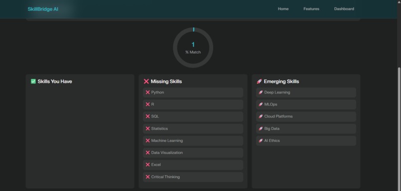
Task: Click the Emerging Skills heading
Action: click(281, 81)
